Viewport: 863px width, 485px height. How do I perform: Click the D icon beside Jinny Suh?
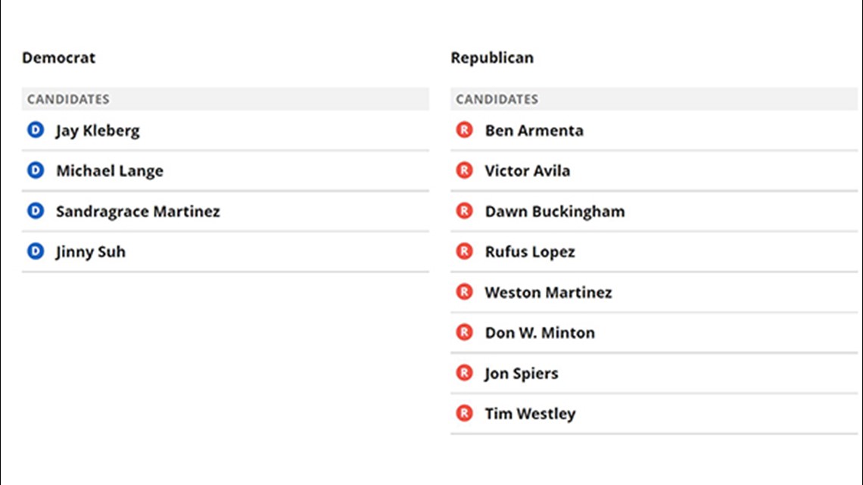pyautogui.click(x=36, y=251)
